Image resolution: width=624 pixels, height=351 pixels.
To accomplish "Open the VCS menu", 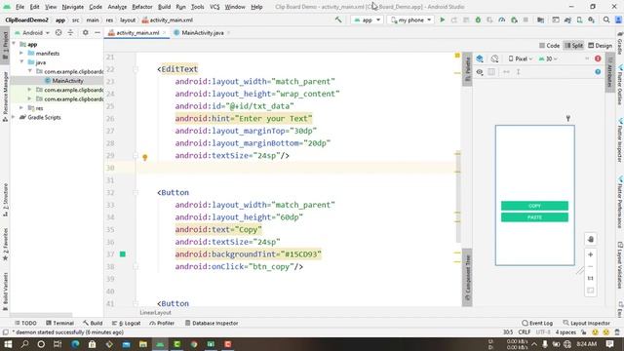I will [x=214, y=7].
